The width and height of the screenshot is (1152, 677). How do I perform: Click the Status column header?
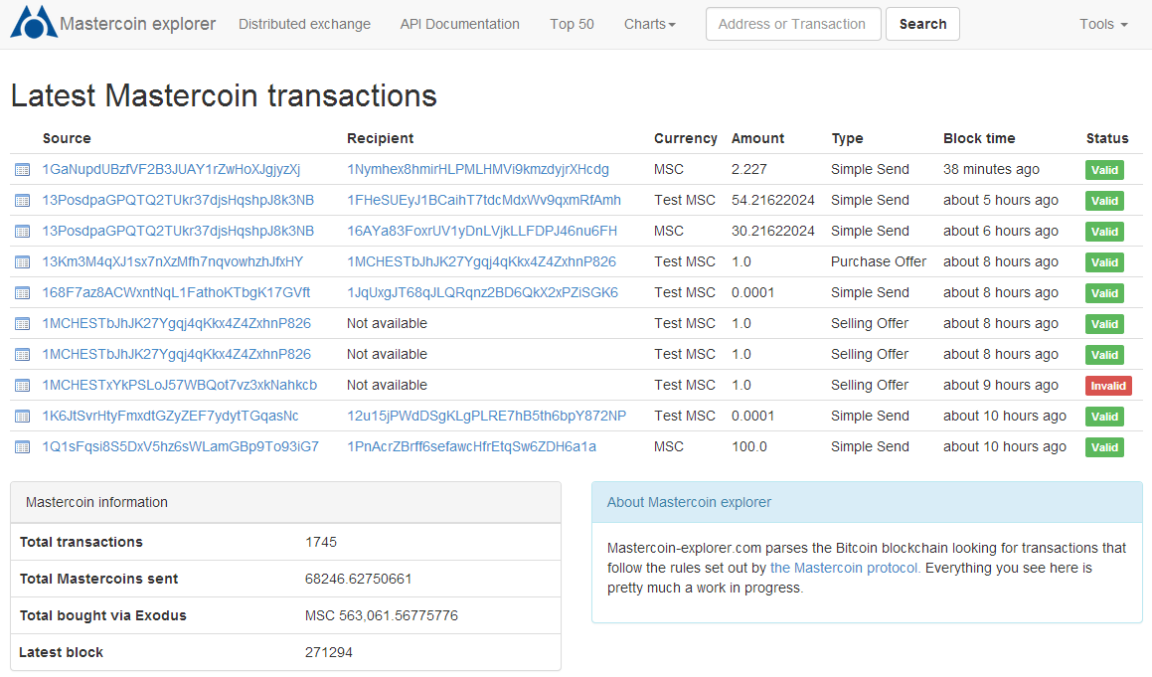click(x=1107, y=138)
